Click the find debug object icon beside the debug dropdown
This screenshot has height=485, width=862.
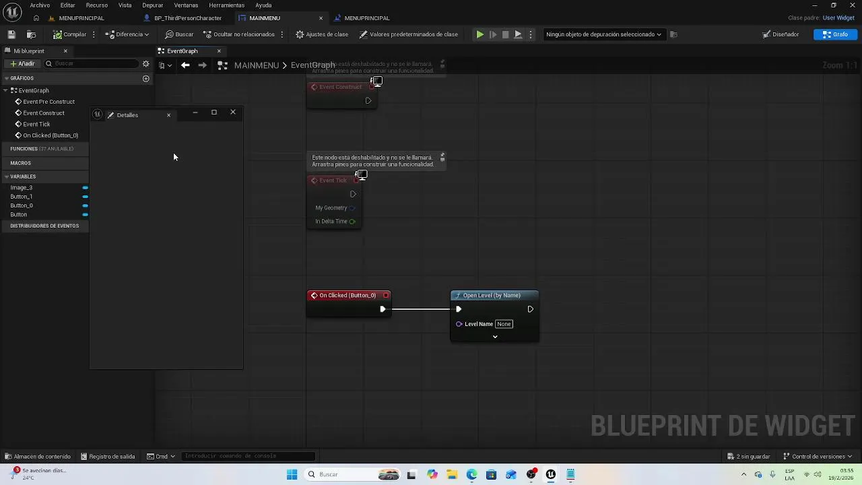(673, 34)
